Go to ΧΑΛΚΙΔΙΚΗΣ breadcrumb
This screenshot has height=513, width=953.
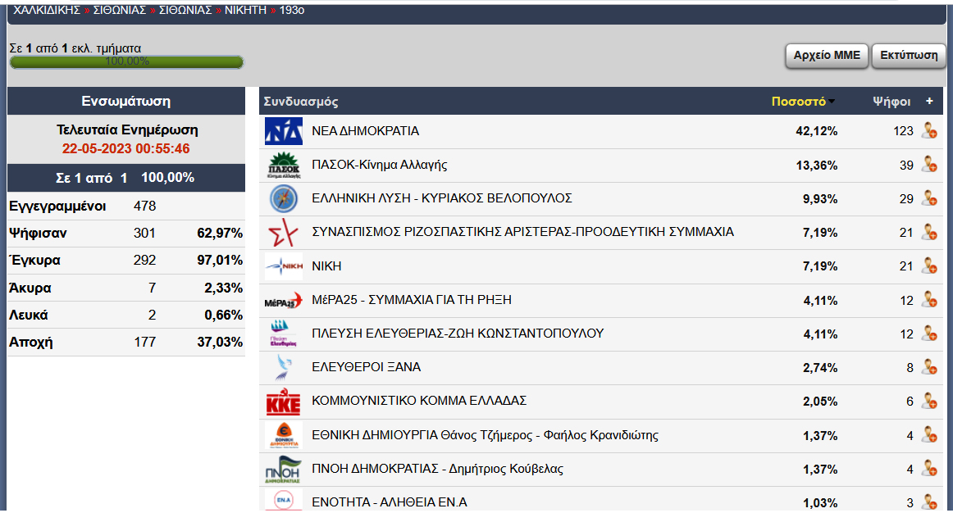pyautogui.click(x=47, y=11)
